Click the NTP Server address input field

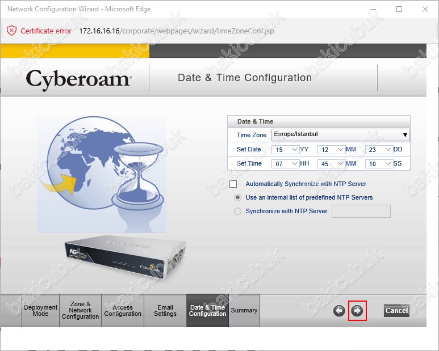point(361,212)
